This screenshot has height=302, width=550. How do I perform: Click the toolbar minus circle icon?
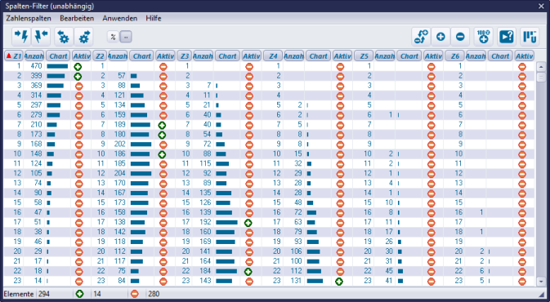point(460,37)
